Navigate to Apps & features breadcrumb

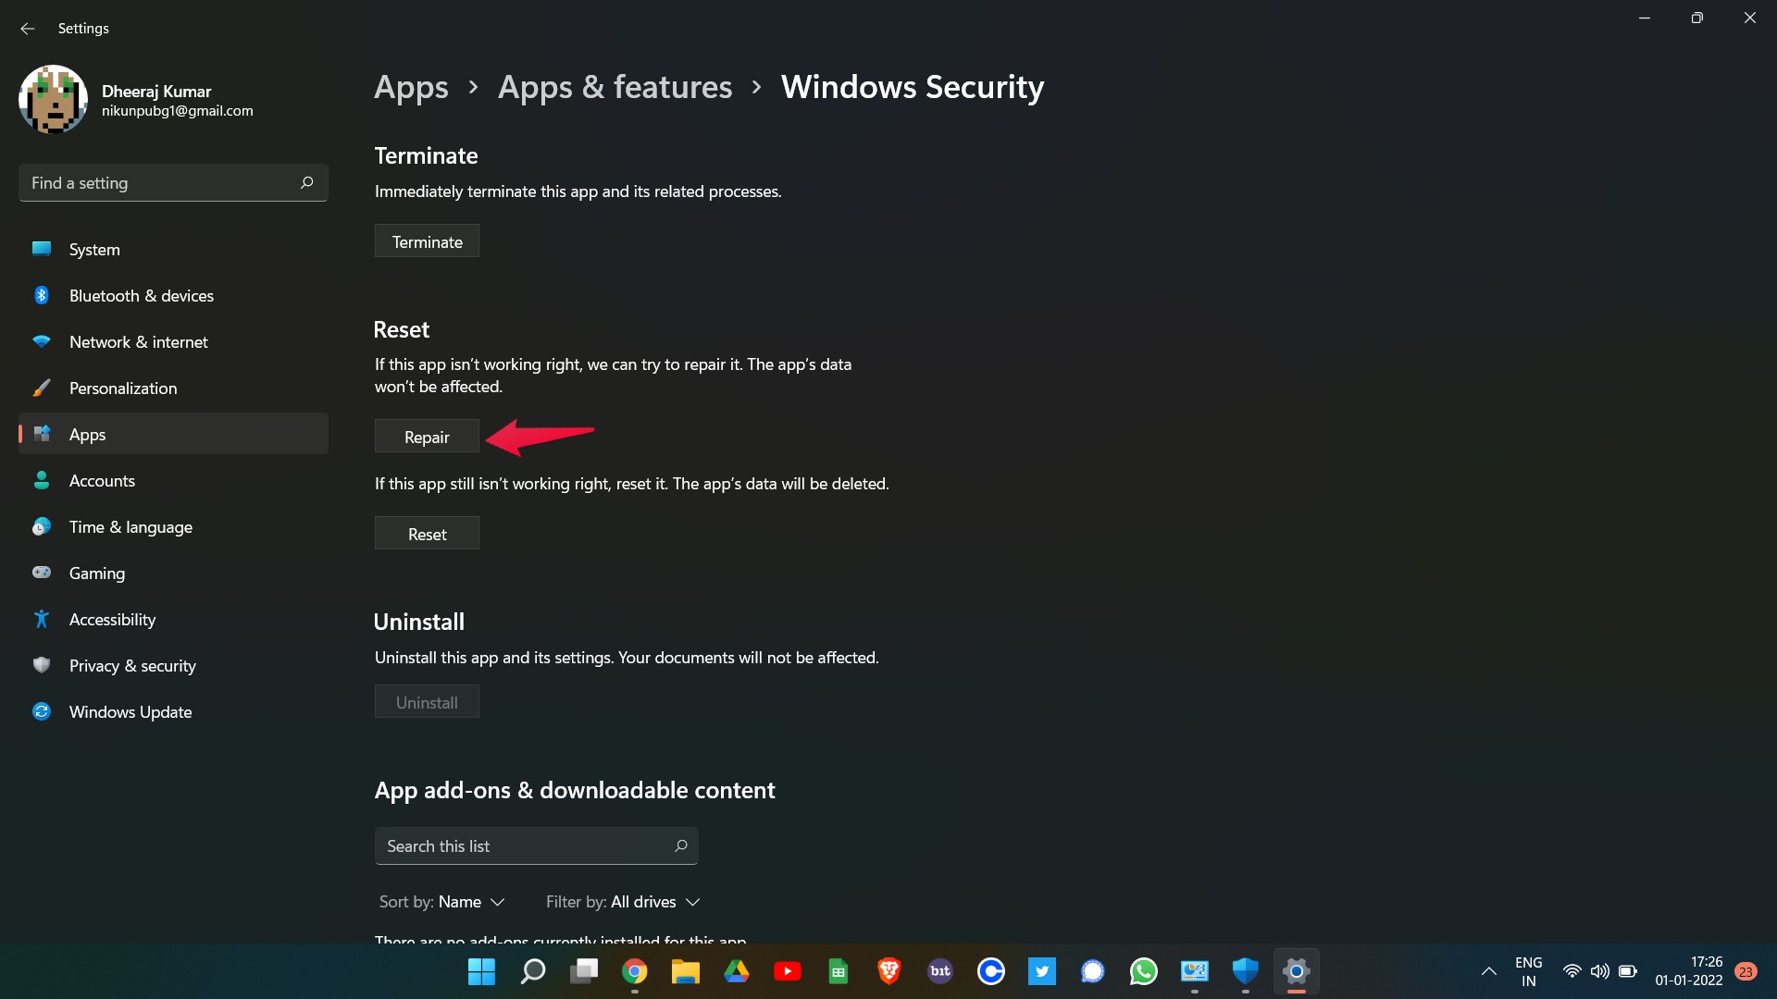pyautogui.click(x=615, y=87)
